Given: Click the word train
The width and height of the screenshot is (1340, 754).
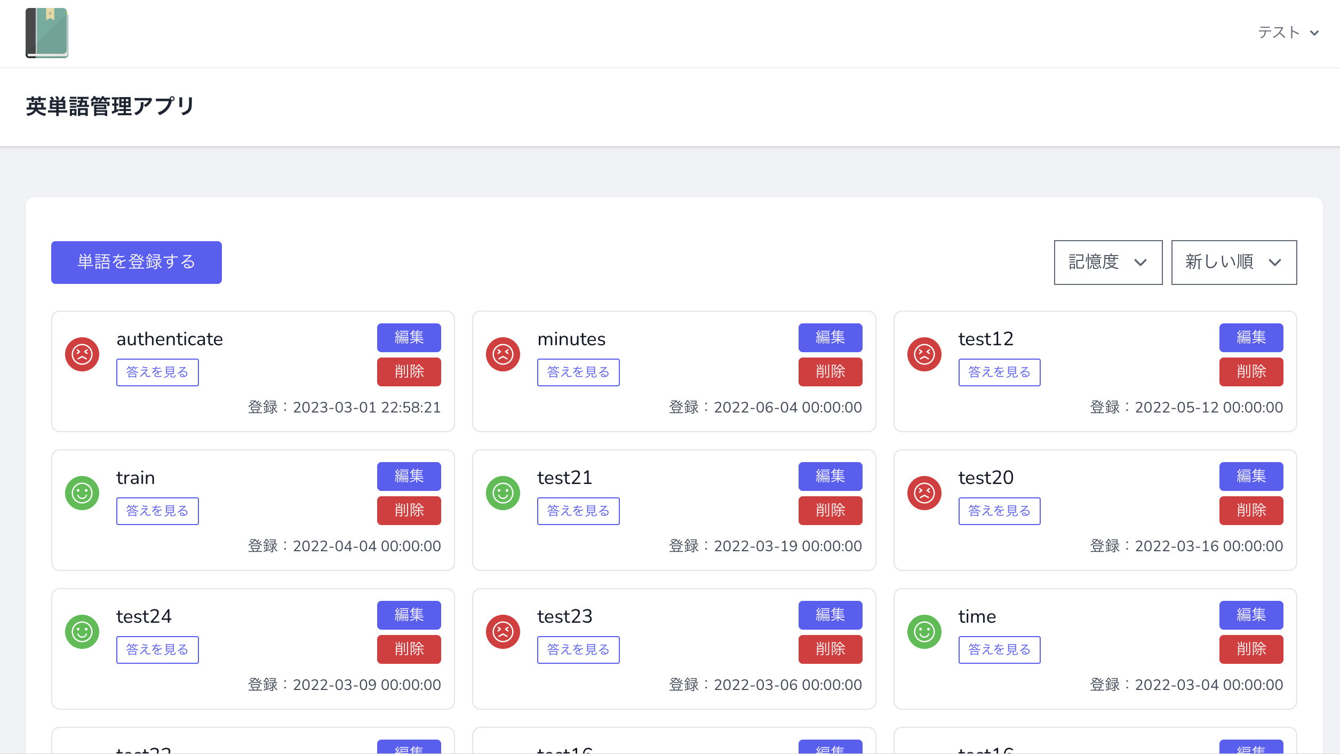Looking at the screenshot, I should [135, 478].
